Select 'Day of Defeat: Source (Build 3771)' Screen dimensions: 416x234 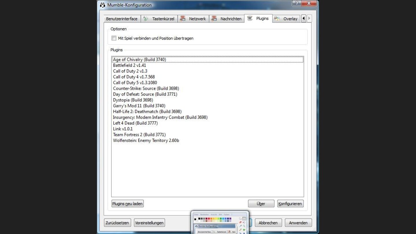pos(207,94)
